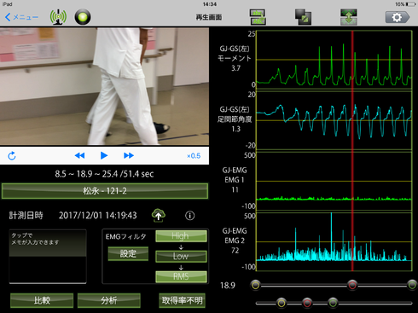Open the overlapping squares overlay icon

[303, 17]
